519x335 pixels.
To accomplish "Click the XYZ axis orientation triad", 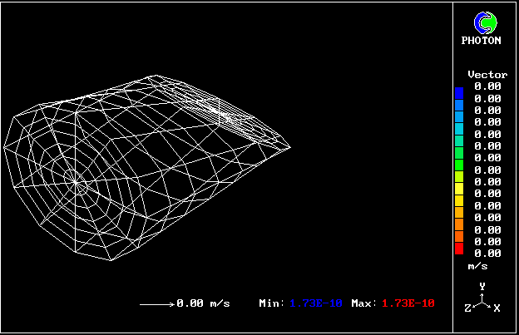I will pyautogui.click(x=482, y=299).
